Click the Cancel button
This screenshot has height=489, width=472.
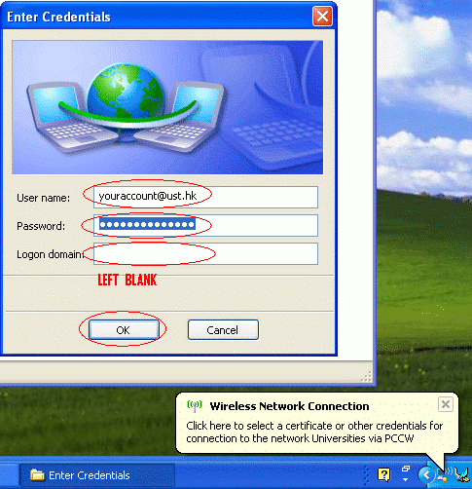coord(223,330)
